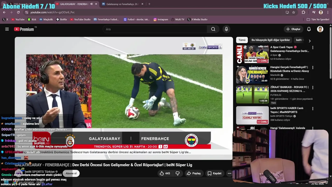
Task: Open the browser profile avatar in toolbar
Action: [x=321, y=12]
